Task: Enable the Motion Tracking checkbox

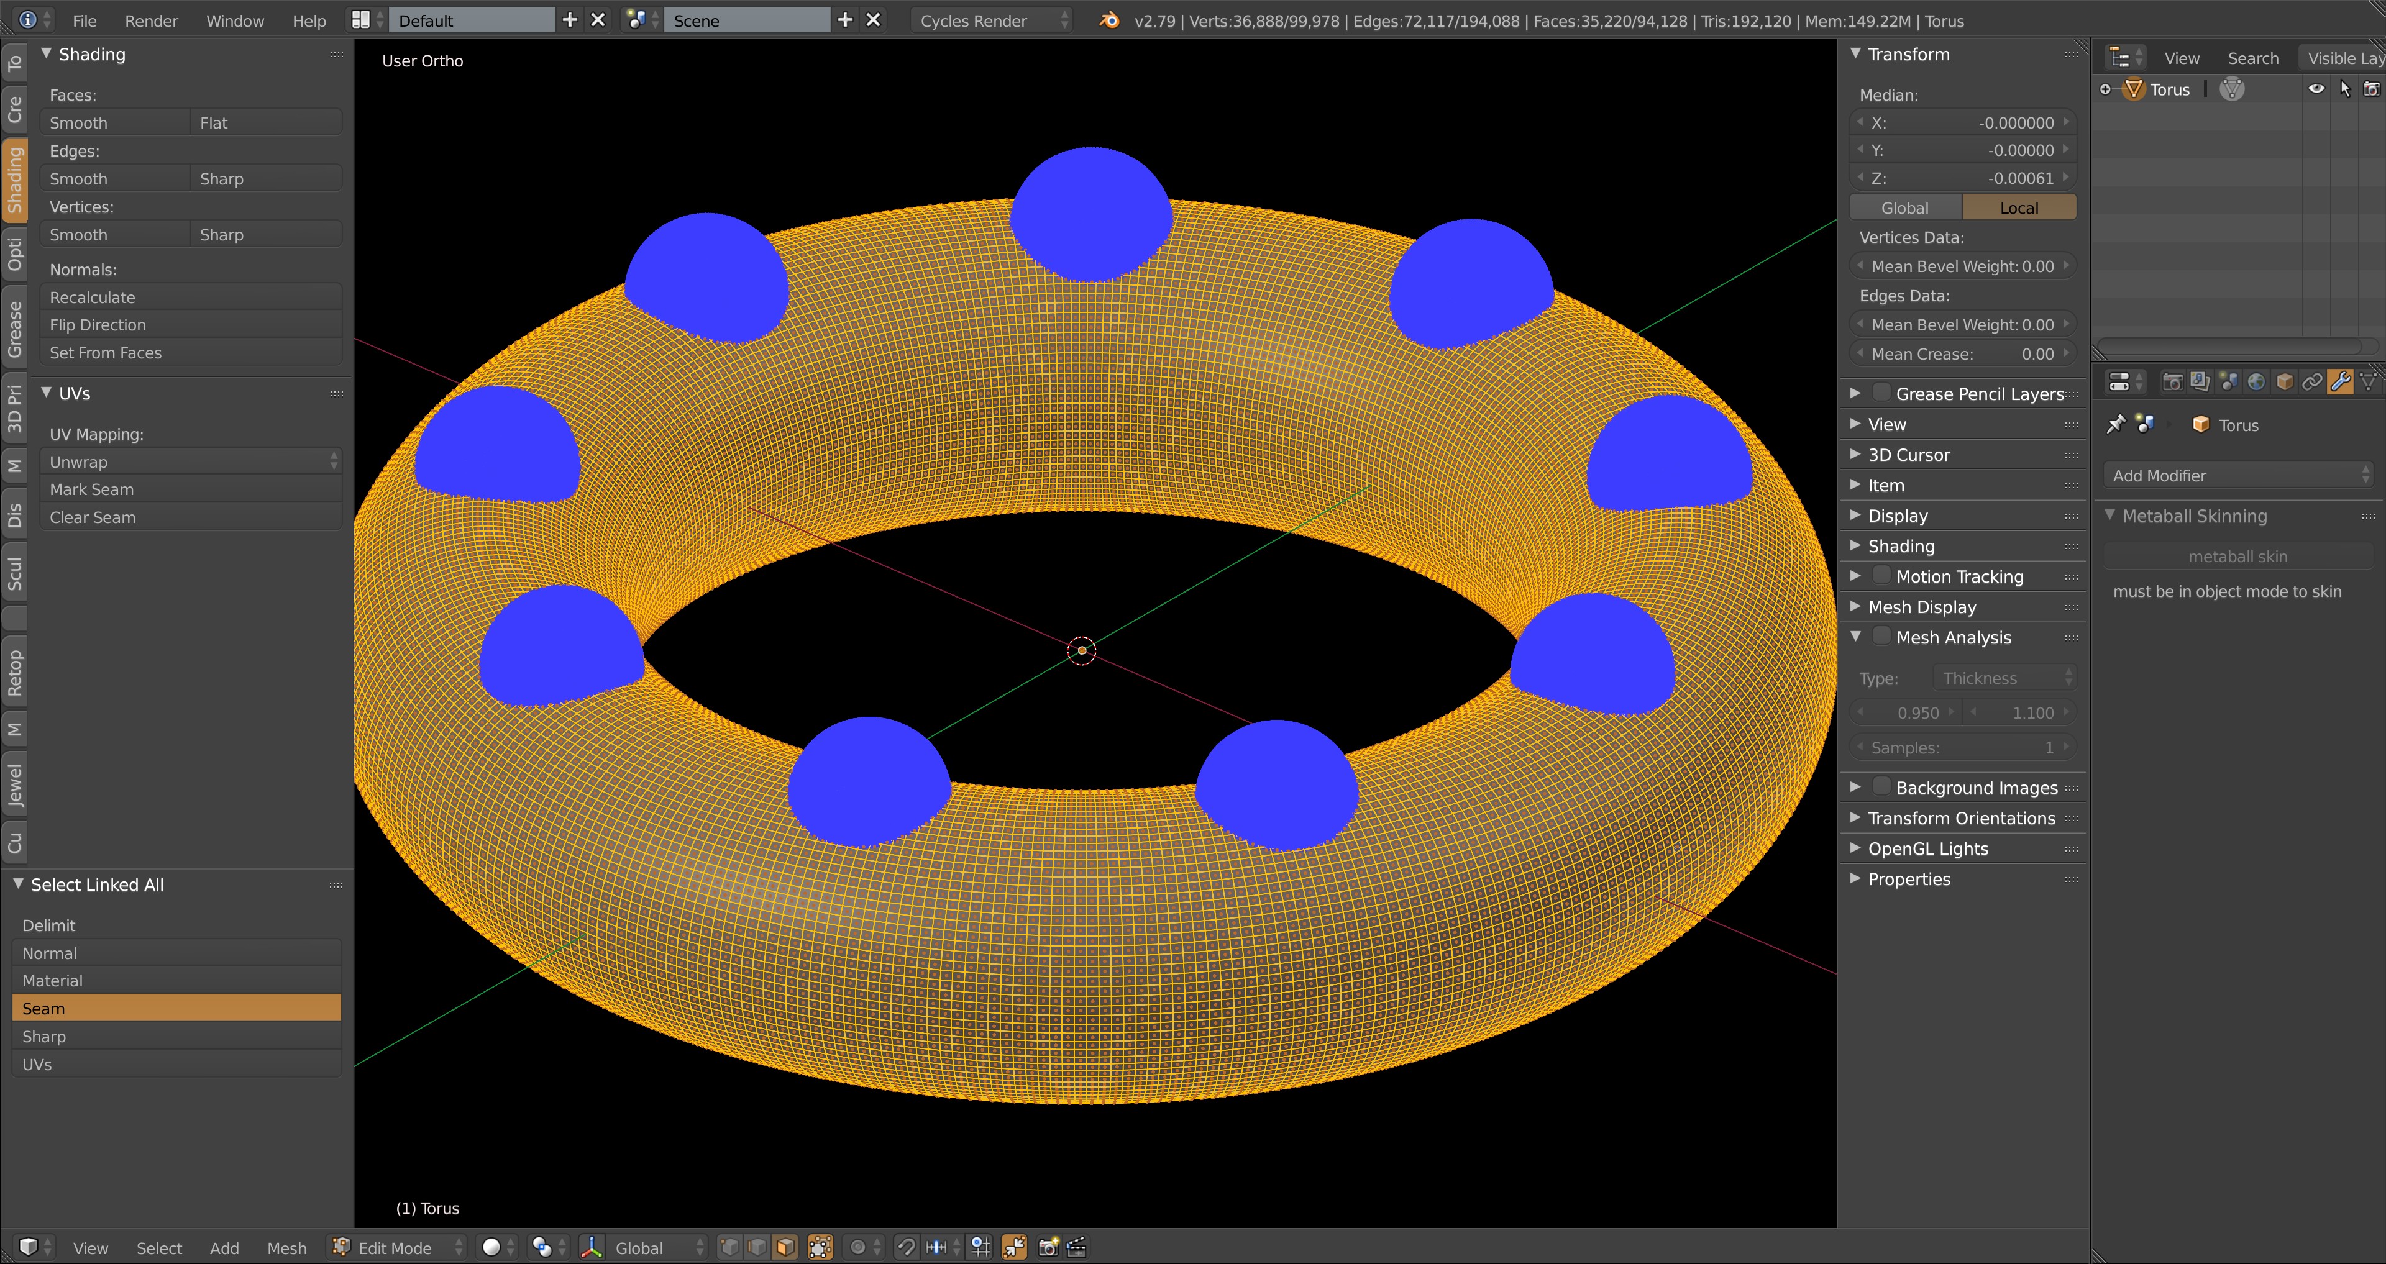Action: 1883,575
